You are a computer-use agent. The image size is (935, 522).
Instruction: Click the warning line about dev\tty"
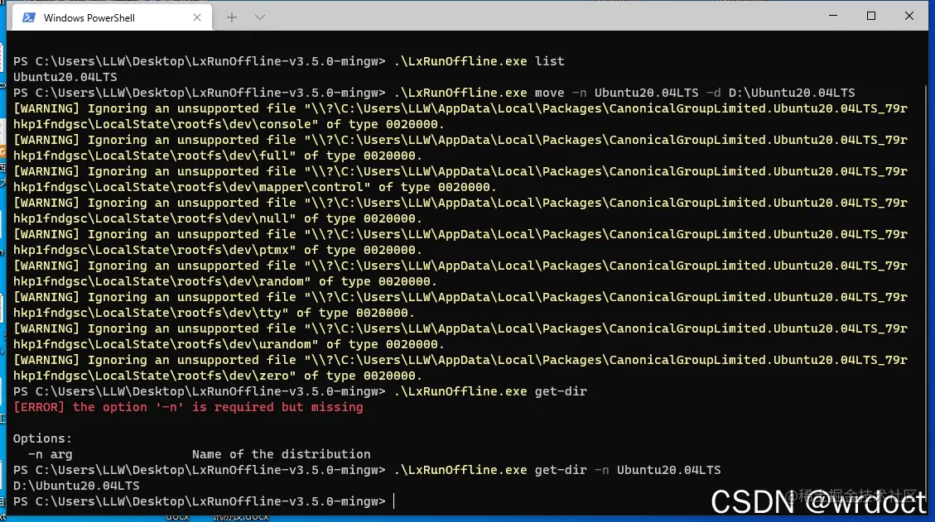[x=460, y=305]
